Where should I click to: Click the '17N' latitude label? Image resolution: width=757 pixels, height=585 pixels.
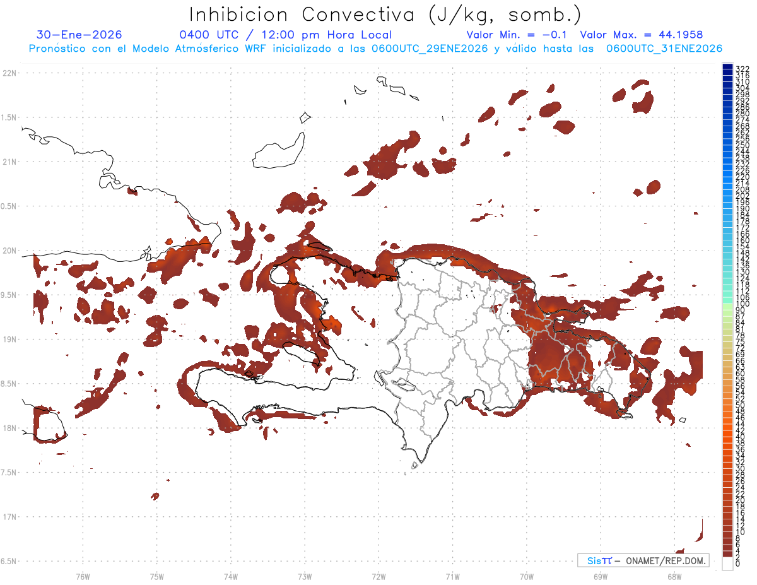pyautogui.click(x=9, y=516)
